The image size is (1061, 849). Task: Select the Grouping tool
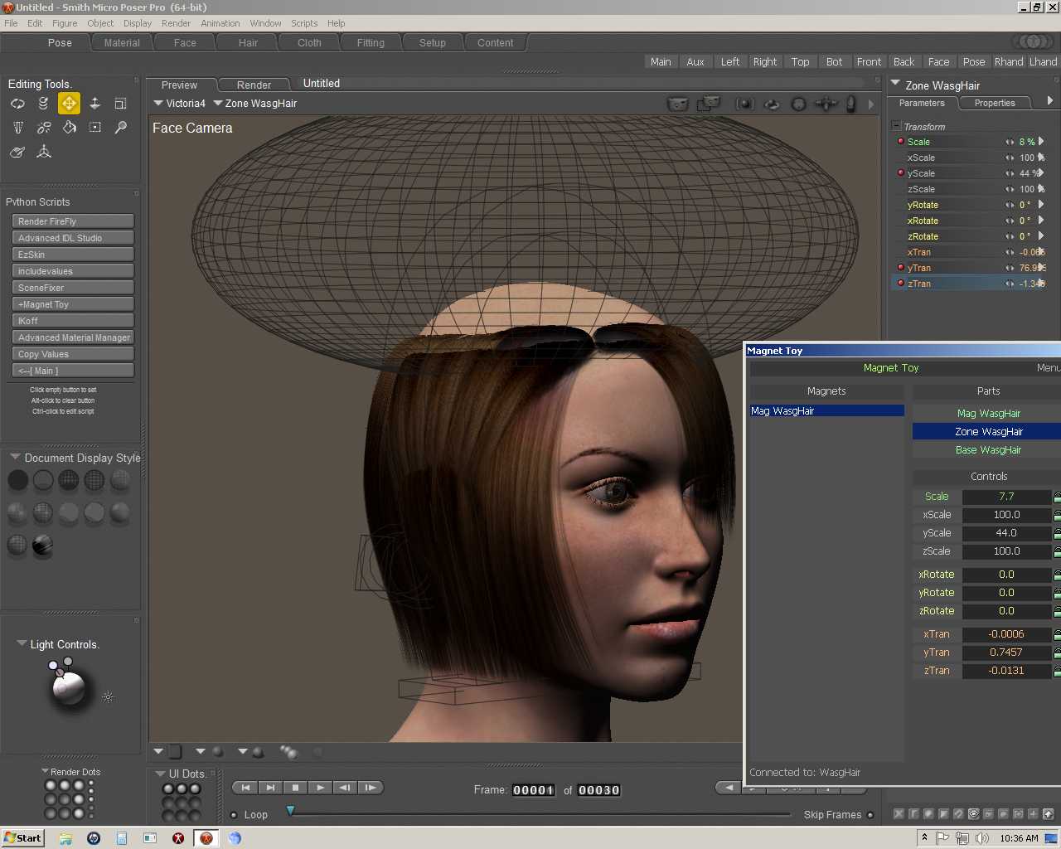coord(94,128)
